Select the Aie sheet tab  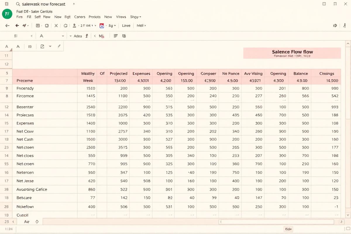click(27, 222)
